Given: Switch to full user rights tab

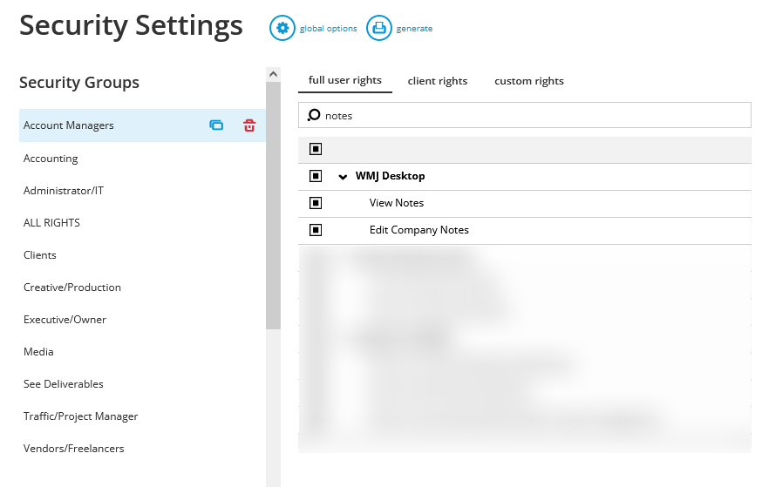Looking at the screenshot, I should click(345, 80).
